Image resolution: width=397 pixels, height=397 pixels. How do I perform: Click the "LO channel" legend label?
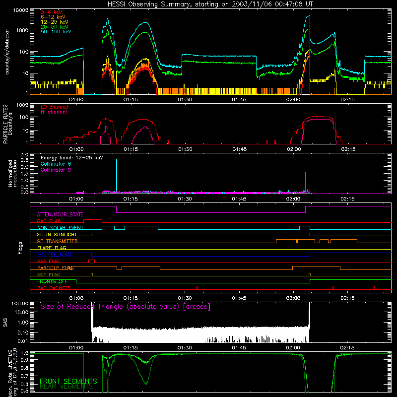tap(55, 107)
